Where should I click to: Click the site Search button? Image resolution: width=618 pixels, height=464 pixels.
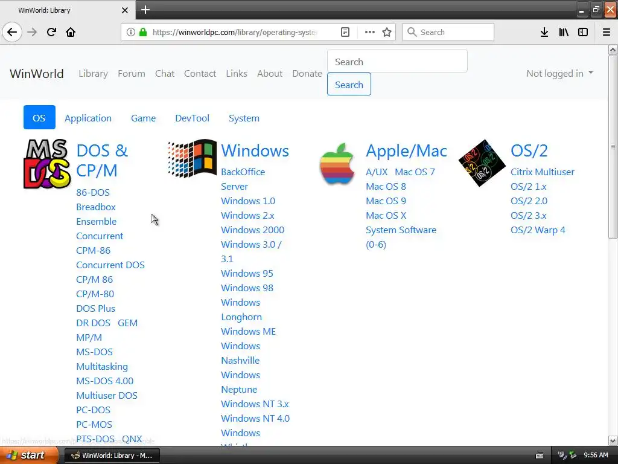[x=349, y=84]
